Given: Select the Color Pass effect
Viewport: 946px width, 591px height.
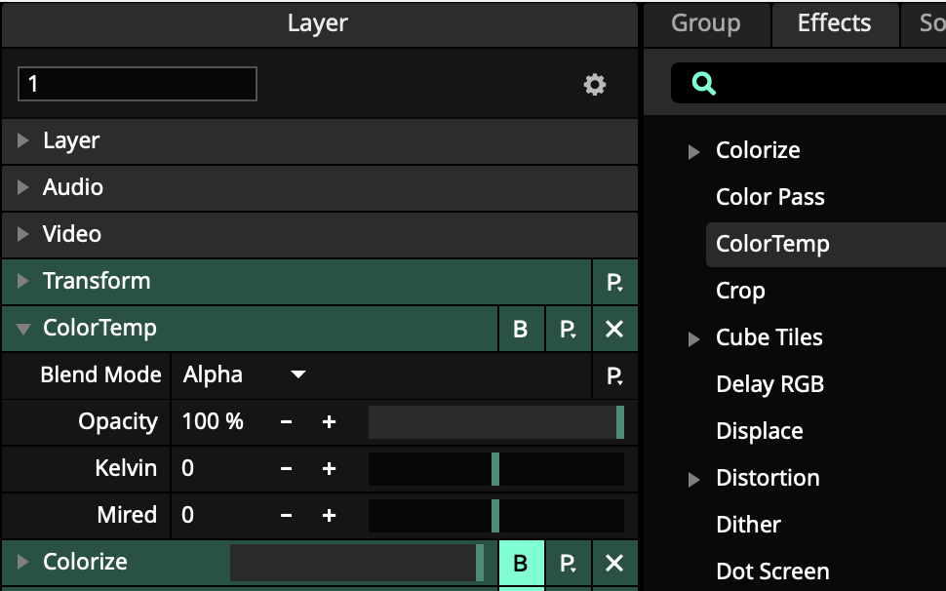Looking at the screenshot, I should coord(769,197).
